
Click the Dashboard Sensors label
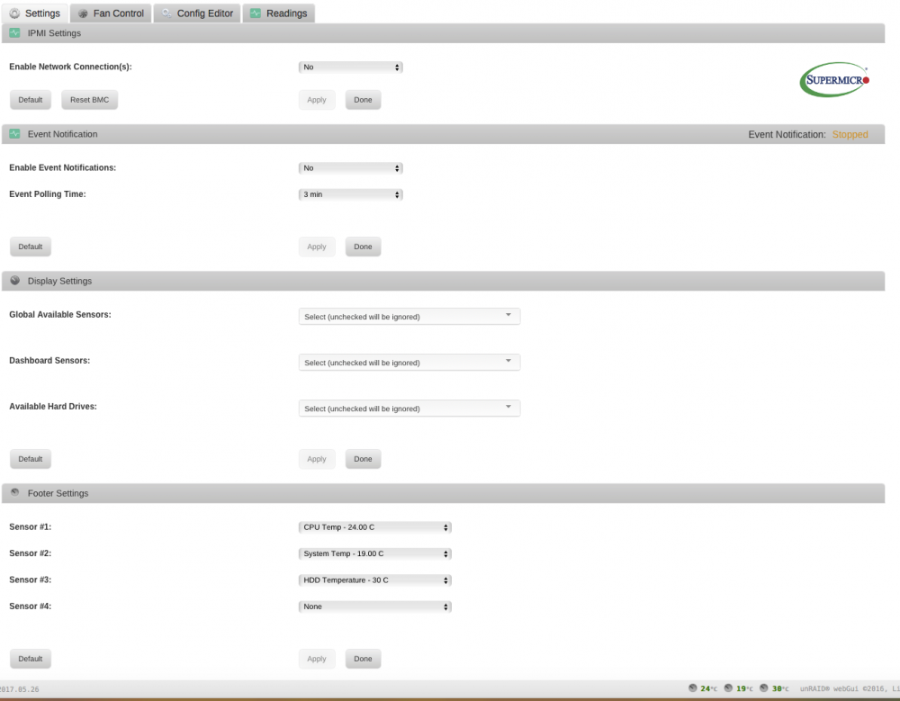[x=49, y=361]
